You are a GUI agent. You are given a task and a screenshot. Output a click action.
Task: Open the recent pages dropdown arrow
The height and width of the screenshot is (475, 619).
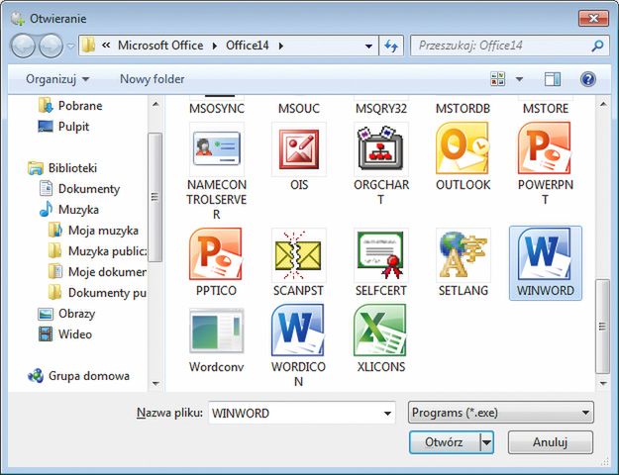(70, 46)
